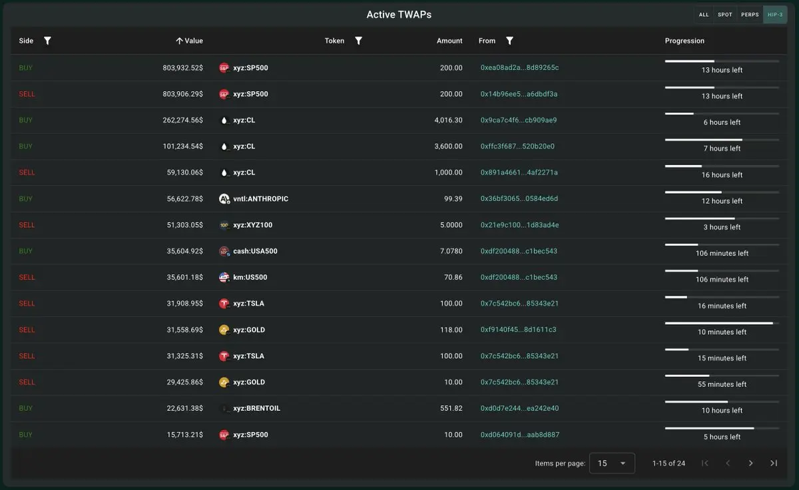The height and width of the screenshot is (490, 799).
Task: Open address 0x14b96ee5...a6dbdf3a
Action: pyautogui.click(x=519, y=94)
